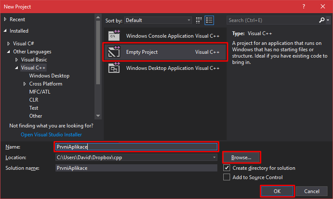Open Visual Studio Installer link

click(x=51, y=135)
